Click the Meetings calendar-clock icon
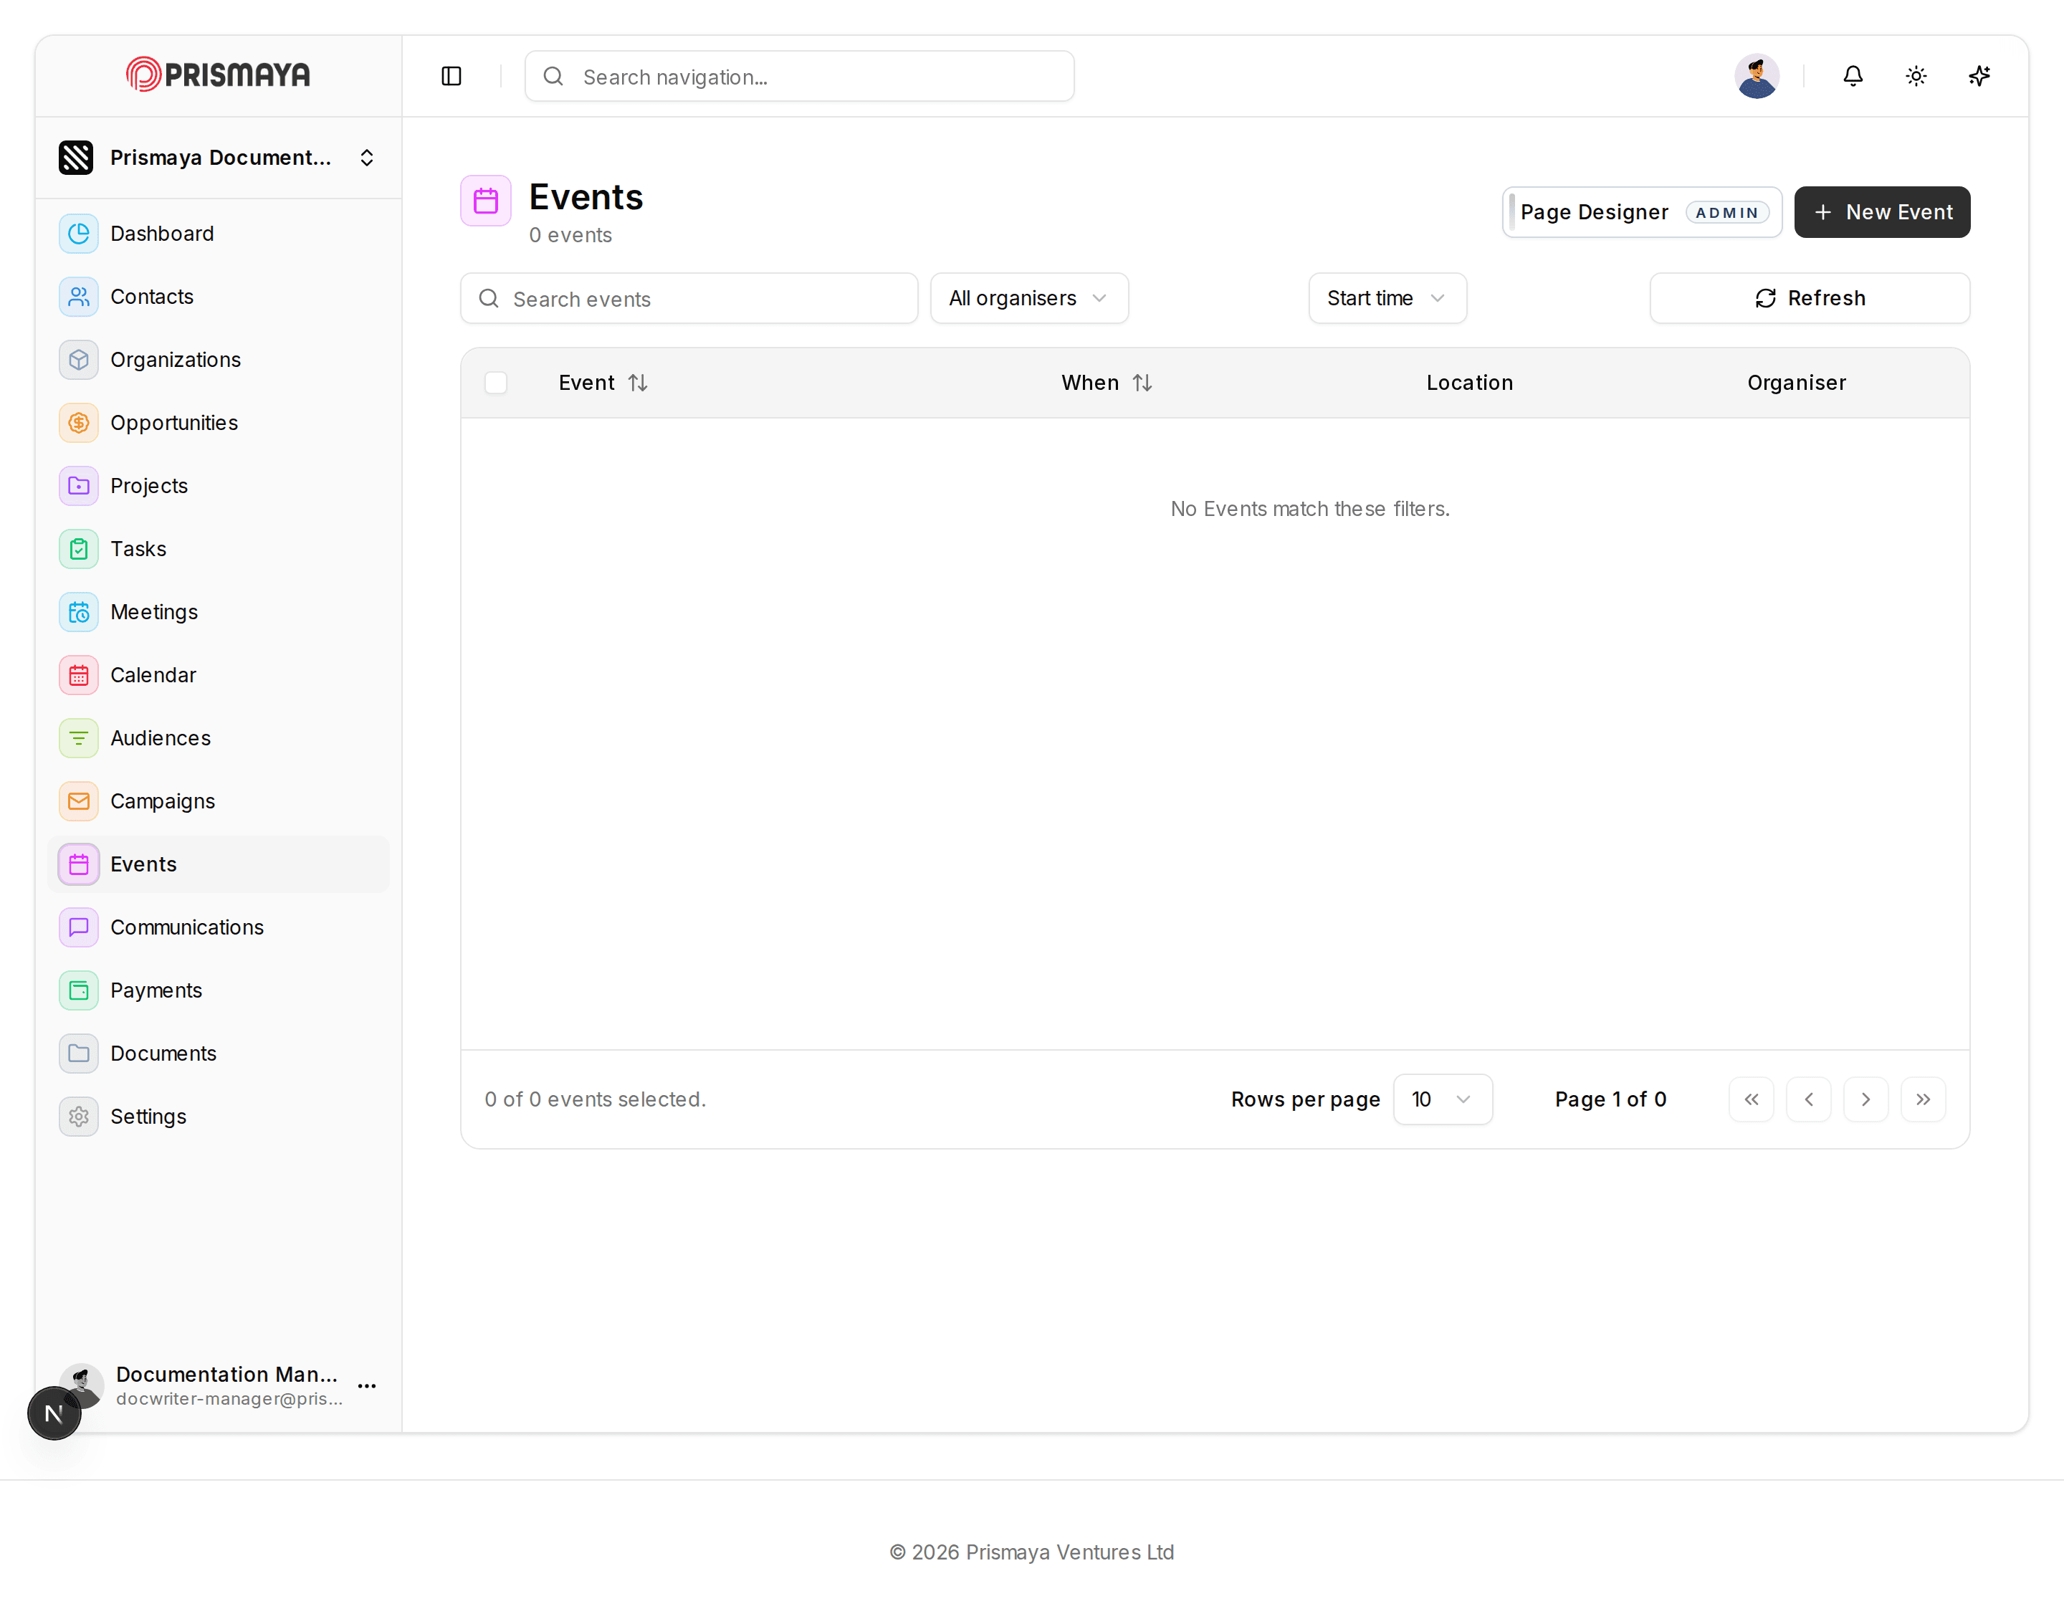 tap(79, 612)
